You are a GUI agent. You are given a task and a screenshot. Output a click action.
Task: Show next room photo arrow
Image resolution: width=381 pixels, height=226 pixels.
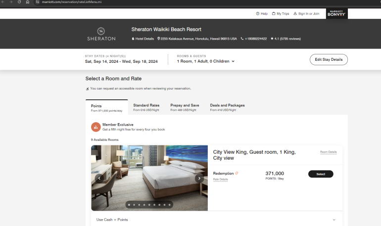point(199,178)
